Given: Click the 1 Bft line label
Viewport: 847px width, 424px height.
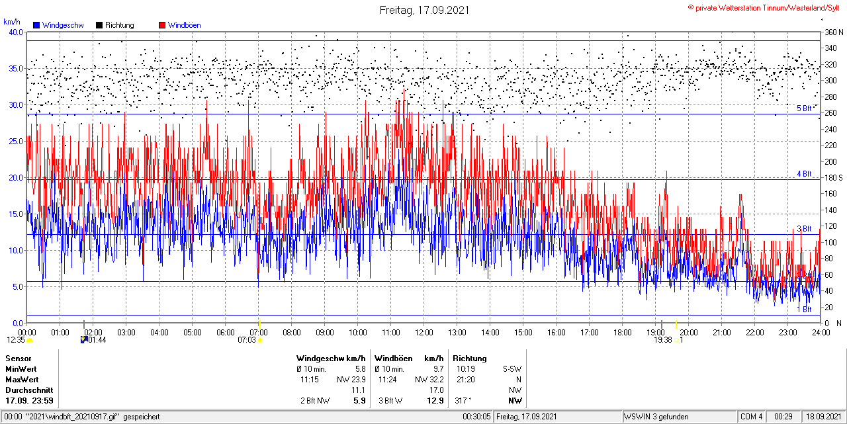Looking at the screenshot, I should [x=804, y=309].
